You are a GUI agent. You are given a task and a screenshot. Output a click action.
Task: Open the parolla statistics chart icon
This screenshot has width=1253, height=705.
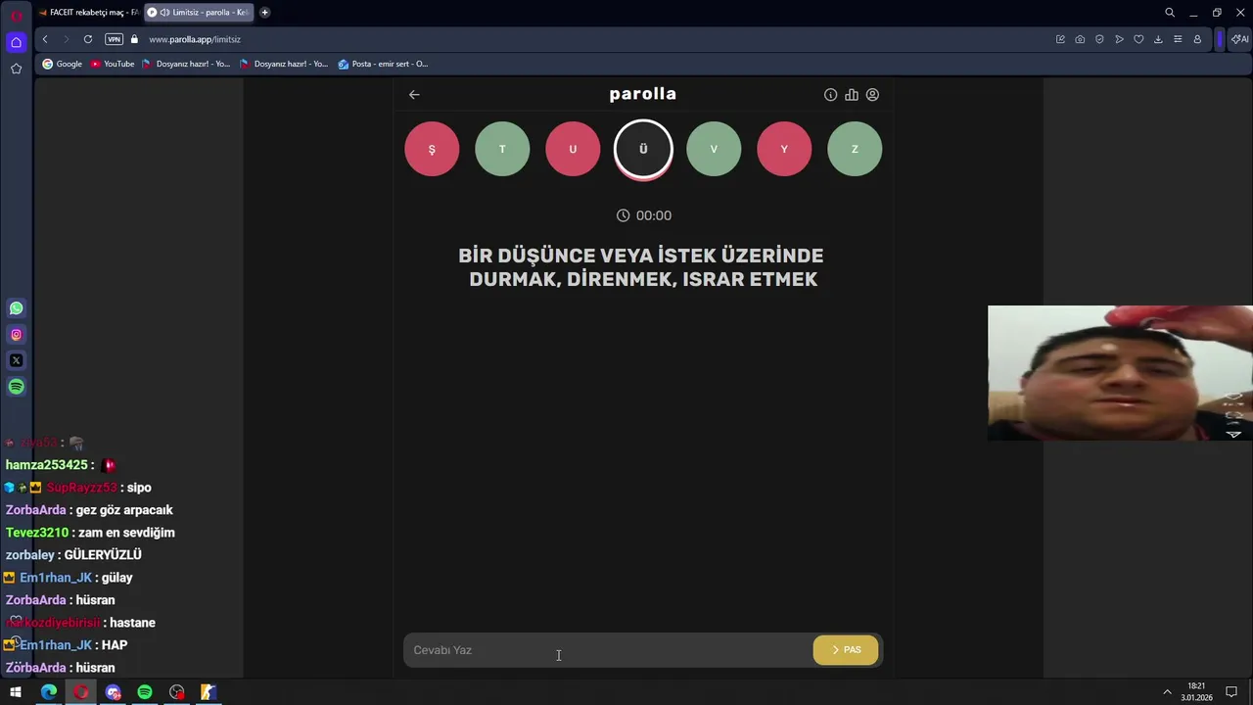tap(852, 95)
